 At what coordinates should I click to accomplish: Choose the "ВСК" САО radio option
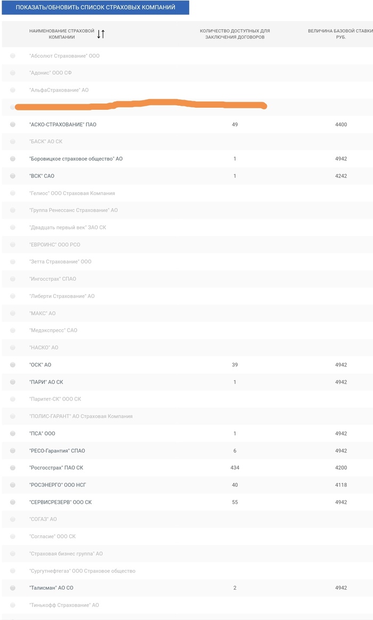[13, 176]
